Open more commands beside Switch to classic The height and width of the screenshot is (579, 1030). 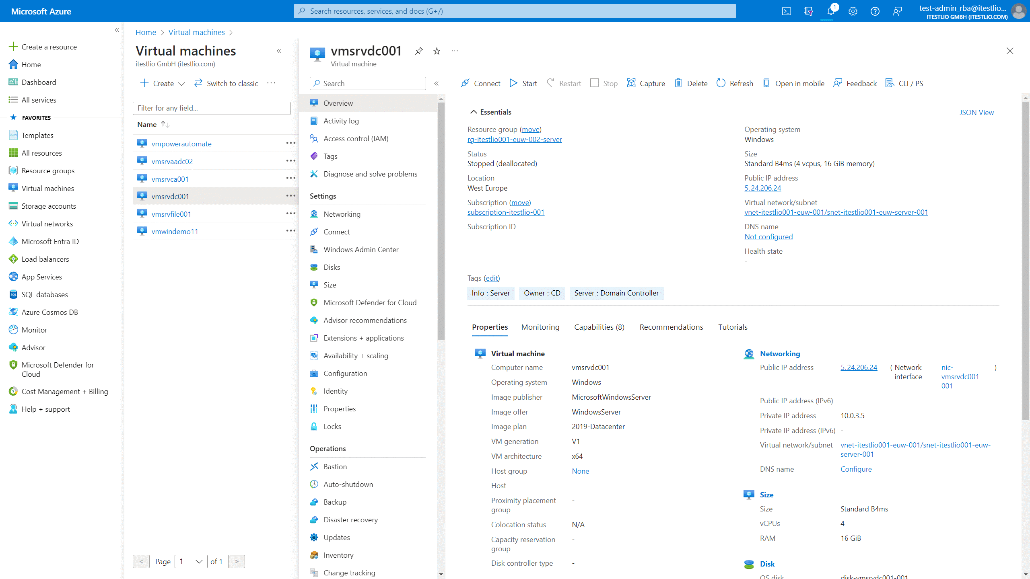pos(272,83)
